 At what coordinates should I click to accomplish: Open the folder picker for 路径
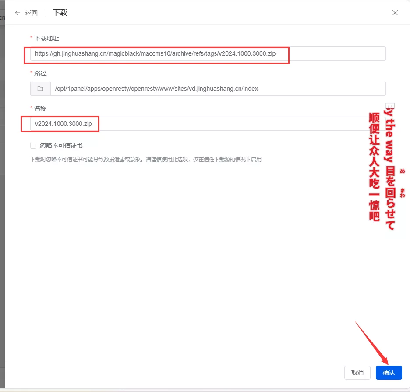tap(40, 89)
